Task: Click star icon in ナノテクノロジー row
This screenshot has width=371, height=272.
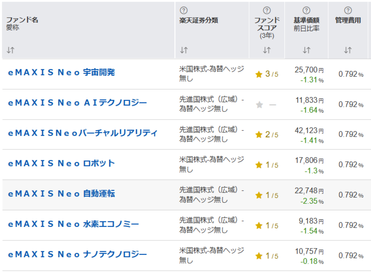Action: [259, 256]
